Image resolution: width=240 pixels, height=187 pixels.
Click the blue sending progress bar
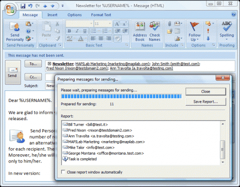click(x=121, y=96)
